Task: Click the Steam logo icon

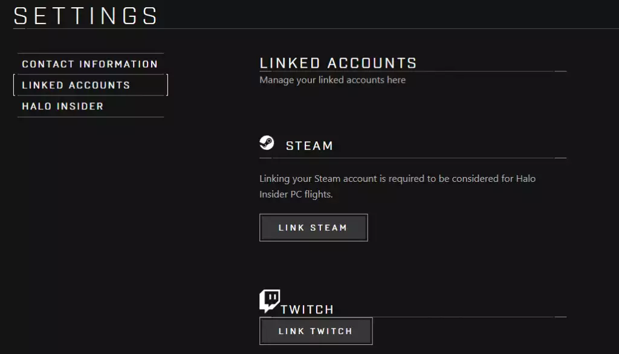Action: (x=267, y=143)
